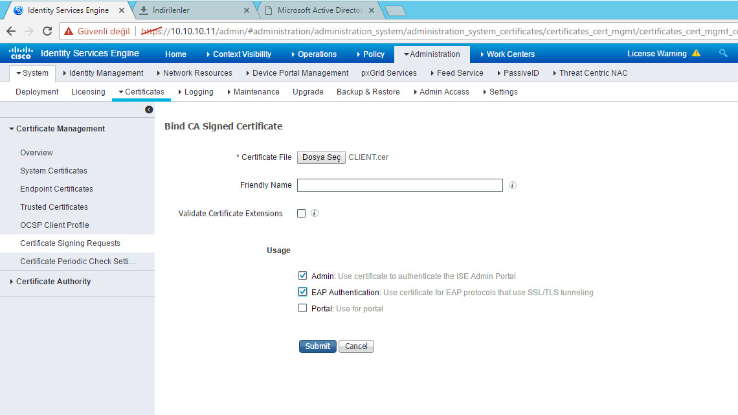Image resolution: width=738 pixels, height=415 pixels.
Task: Go to the Home menu
Action: tap(175, 54)
